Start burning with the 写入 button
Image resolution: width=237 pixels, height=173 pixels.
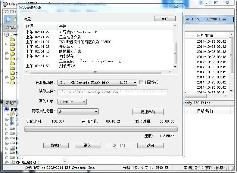[88, 145]
